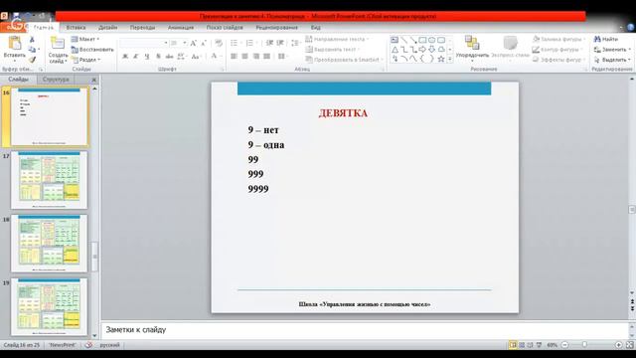Open Направление текста text direction dropdown

(x=338, y=39)
